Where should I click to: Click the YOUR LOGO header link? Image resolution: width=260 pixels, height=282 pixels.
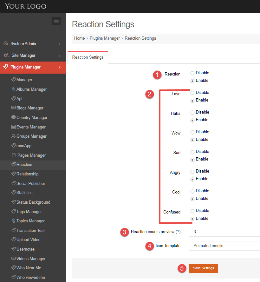tap(26, 6)
